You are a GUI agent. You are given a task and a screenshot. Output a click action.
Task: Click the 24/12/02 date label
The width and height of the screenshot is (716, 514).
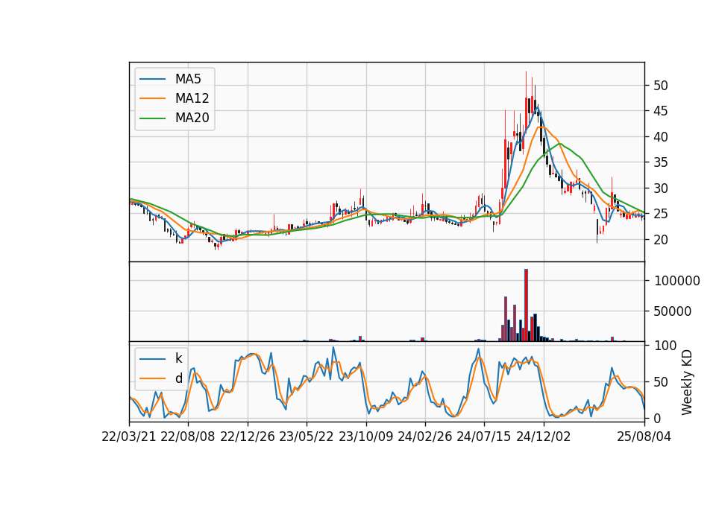[544, 437]
